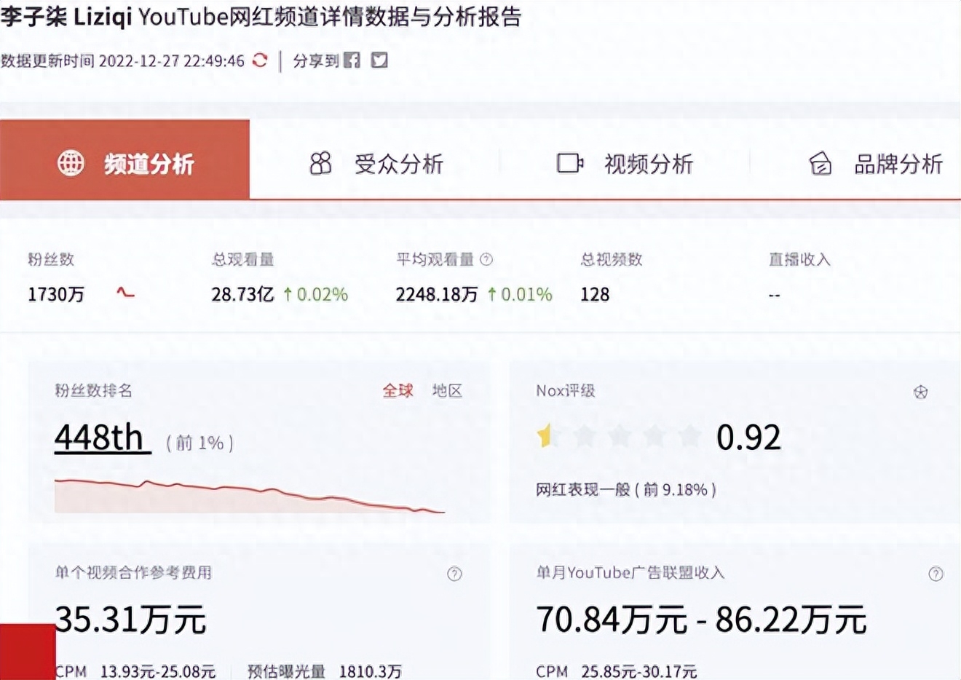Click the 直播收入 label
The height and width of the screenshot is (680, 961).
point(799,259)
